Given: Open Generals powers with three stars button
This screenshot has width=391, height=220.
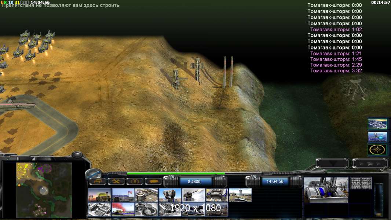Looking at the screenshot, I should pos(370,164).
